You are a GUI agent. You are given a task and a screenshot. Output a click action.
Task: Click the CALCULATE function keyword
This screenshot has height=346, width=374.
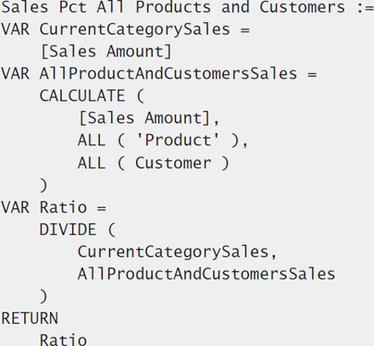tap(82, 96)
